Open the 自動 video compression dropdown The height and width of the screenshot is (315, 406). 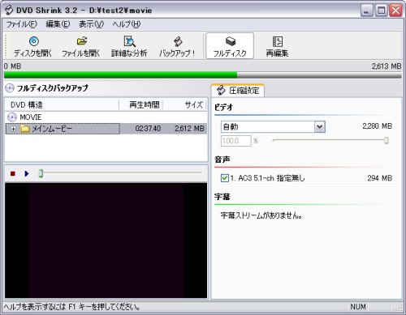click(x=320, y=127)
